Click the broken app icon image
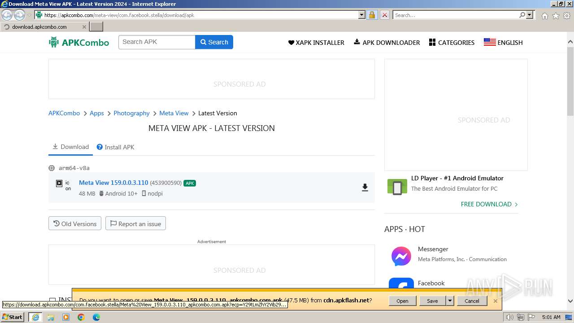This screenshot has height=323, width=574. (59, 183)
